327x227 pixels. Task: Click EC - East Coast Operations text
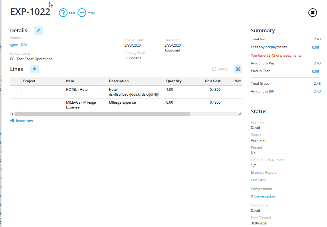[x=31, y=59]
